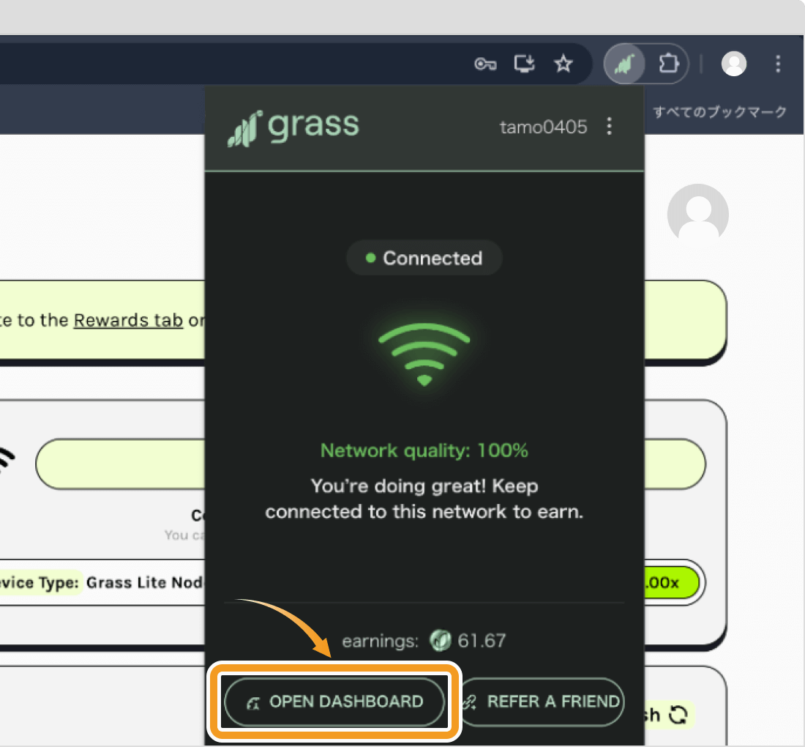The height and width of the screenshot is (747, 805).
Task: Open the Grass popup three-dot menu
Action: pos(609,126)
